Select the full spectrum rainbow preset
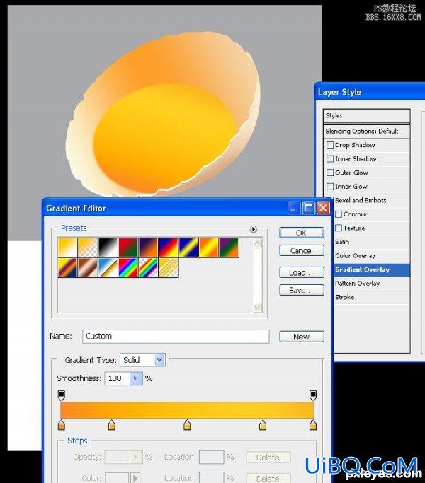425x483 pixels. 128,268
